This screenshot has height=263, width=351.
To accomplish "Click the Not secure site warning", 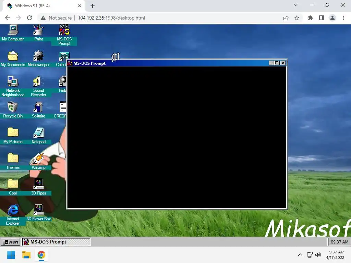I will pyautogui.click(x=57, y=18).
